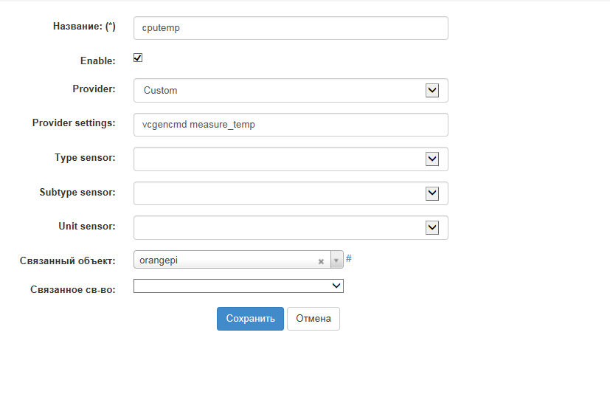This screenshot has width=610, height=397.
Task: Click the Unit sensor: label
Action: tap(86, 226)
